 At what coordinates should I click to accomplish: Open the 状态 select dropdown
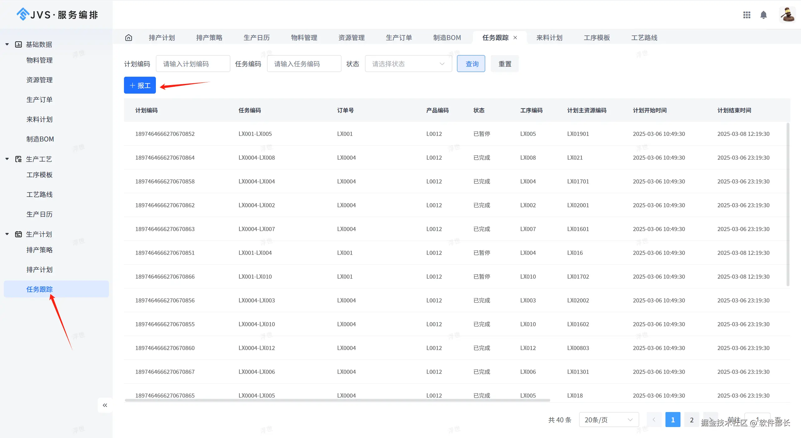(x=408, y=64)
